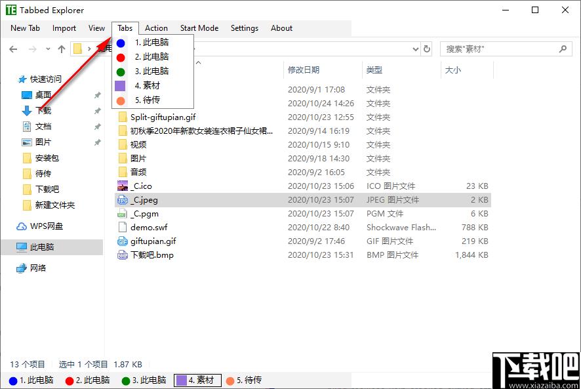
Task: Open the View menu
Action: (x=96, y=28)
